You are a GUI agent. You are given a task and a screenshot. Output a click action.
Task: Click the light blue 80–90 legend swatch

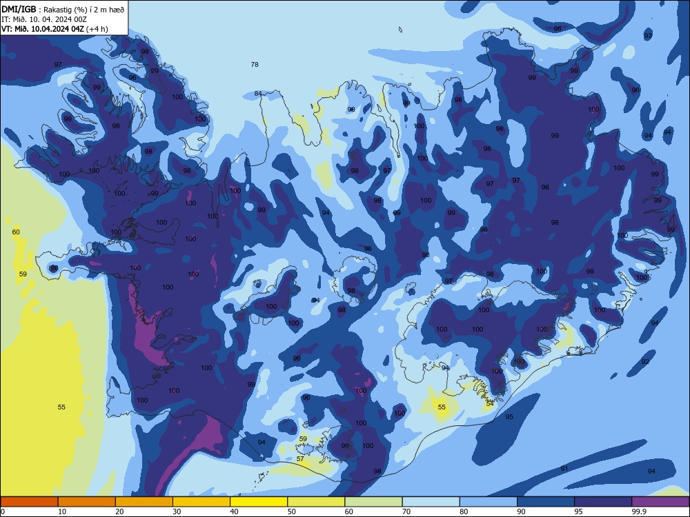pos(489,502)
